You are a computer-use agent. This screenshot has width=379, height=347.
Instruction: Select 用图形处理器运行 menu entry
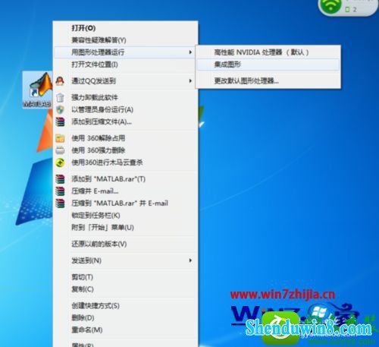[x=125, y=52]
